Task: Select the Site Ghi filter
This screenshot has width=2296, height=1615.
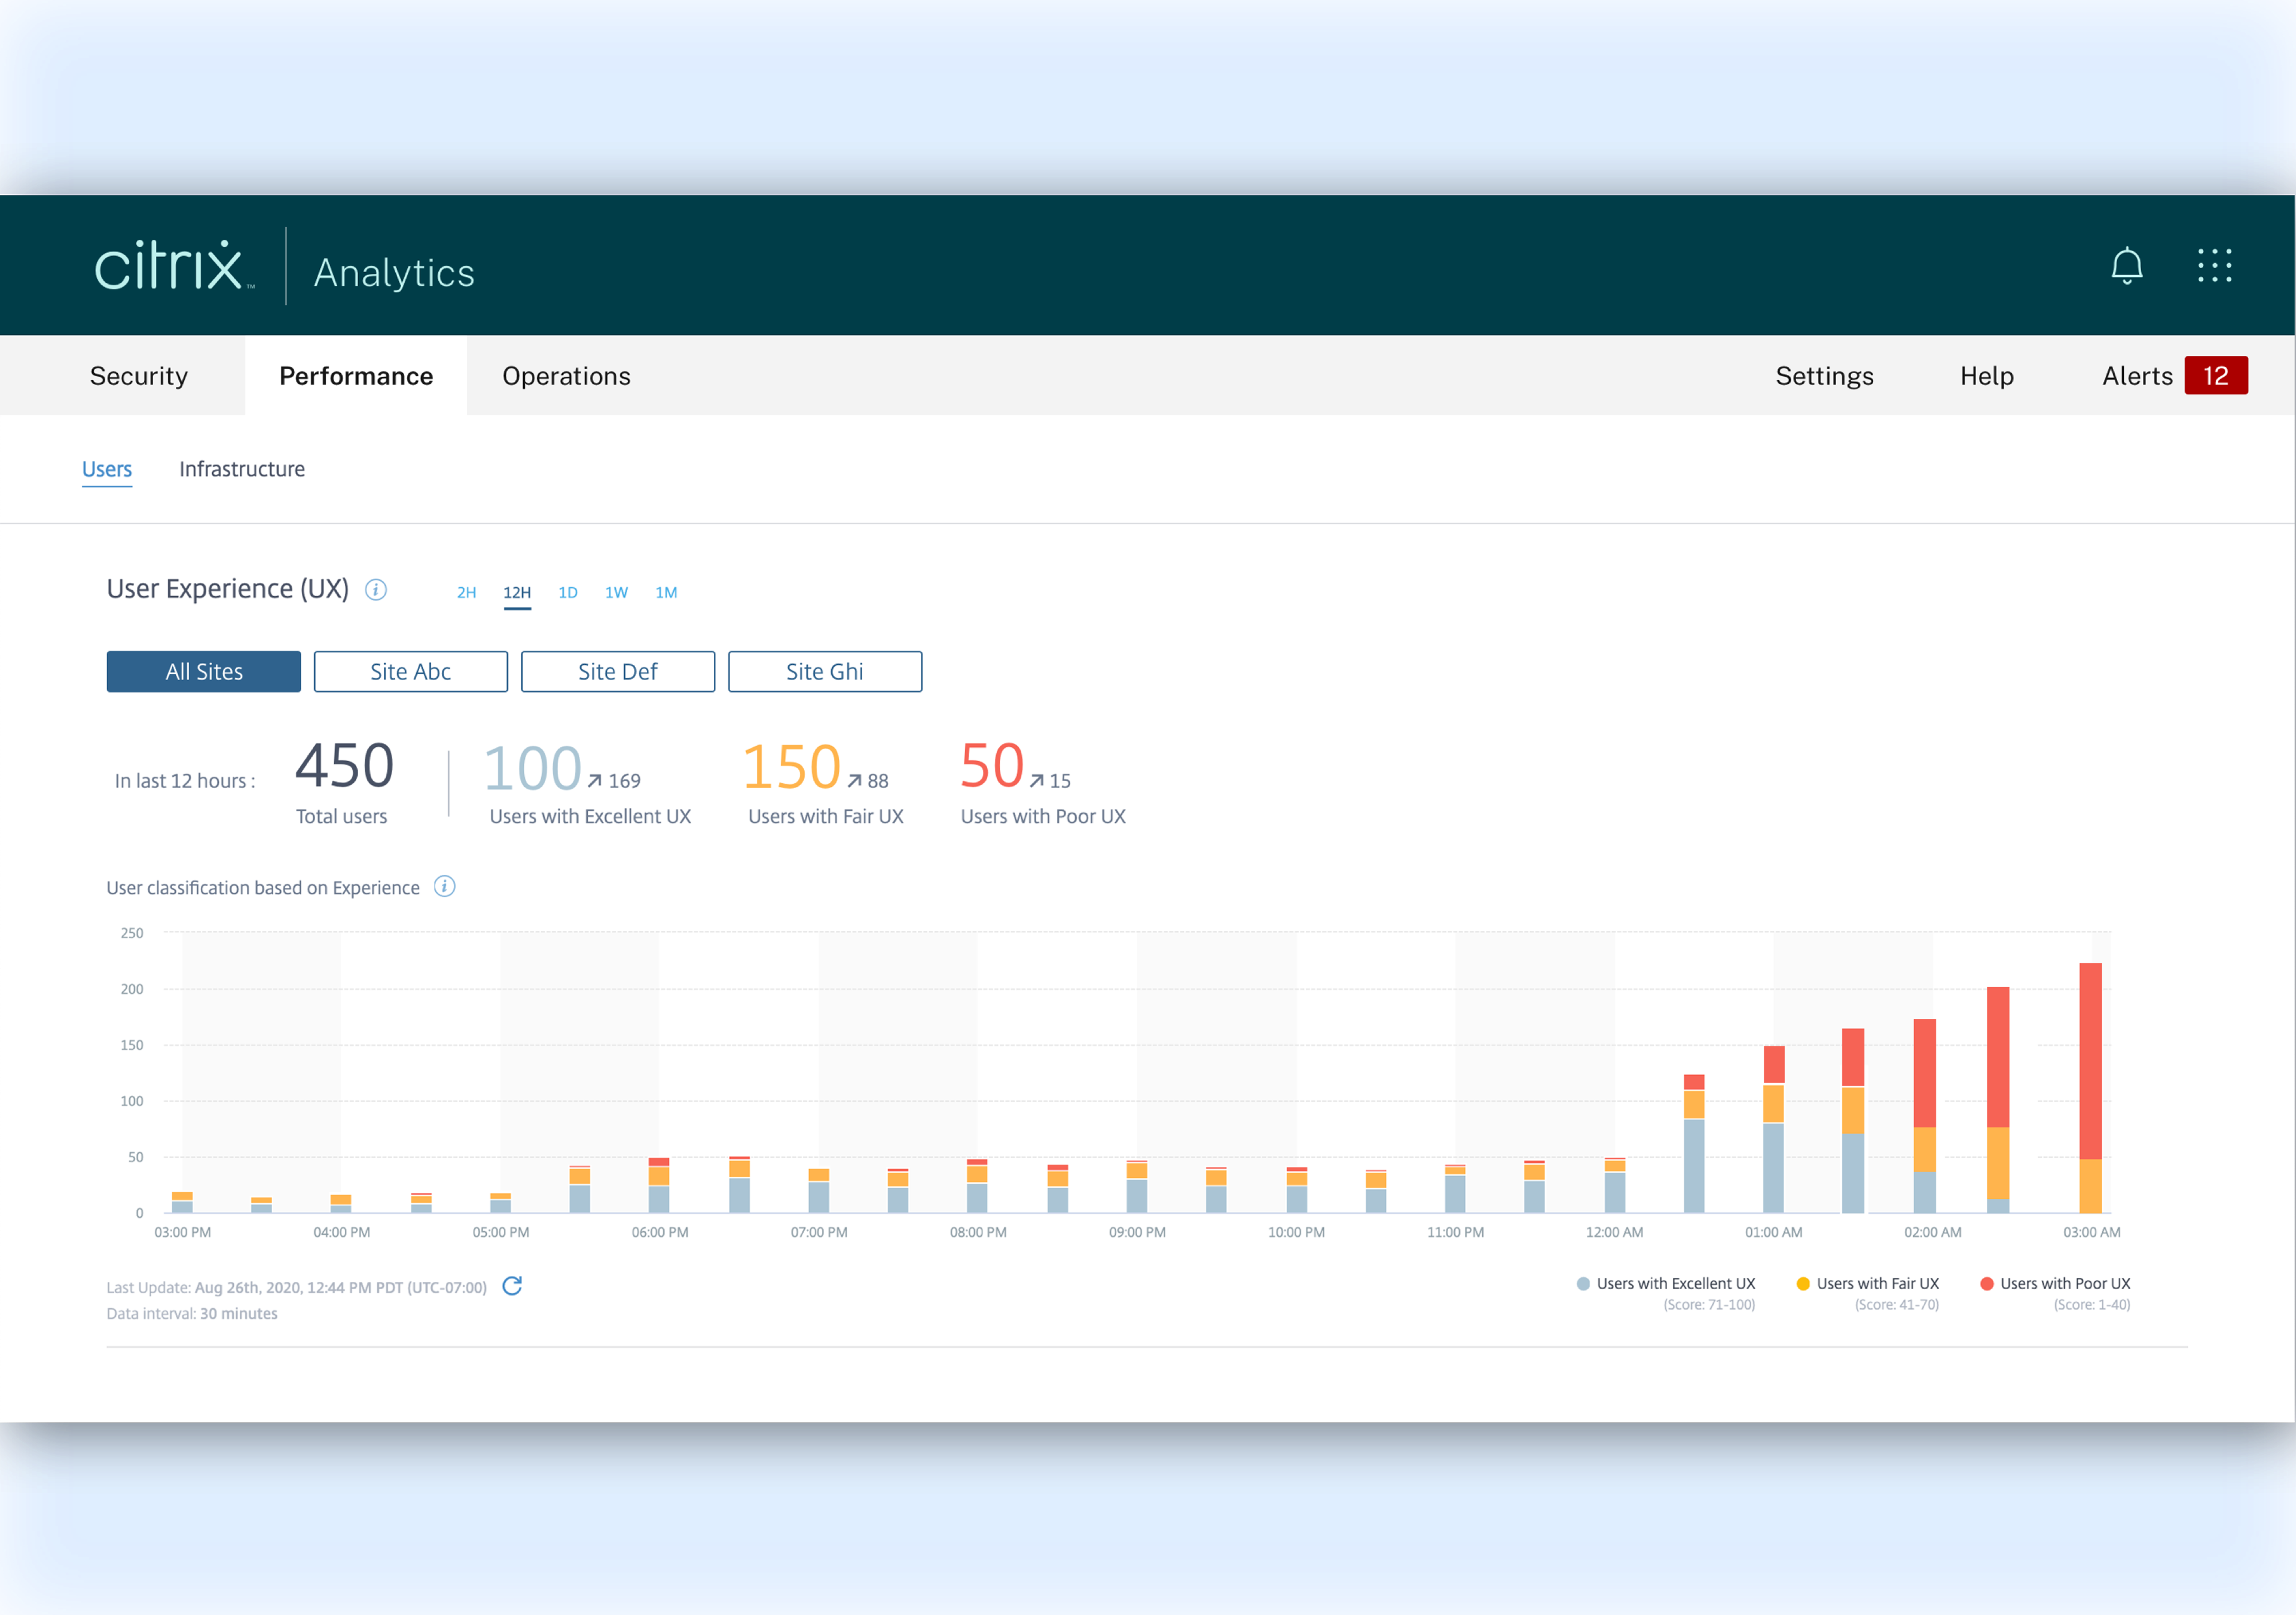Action: click(824, 672)
